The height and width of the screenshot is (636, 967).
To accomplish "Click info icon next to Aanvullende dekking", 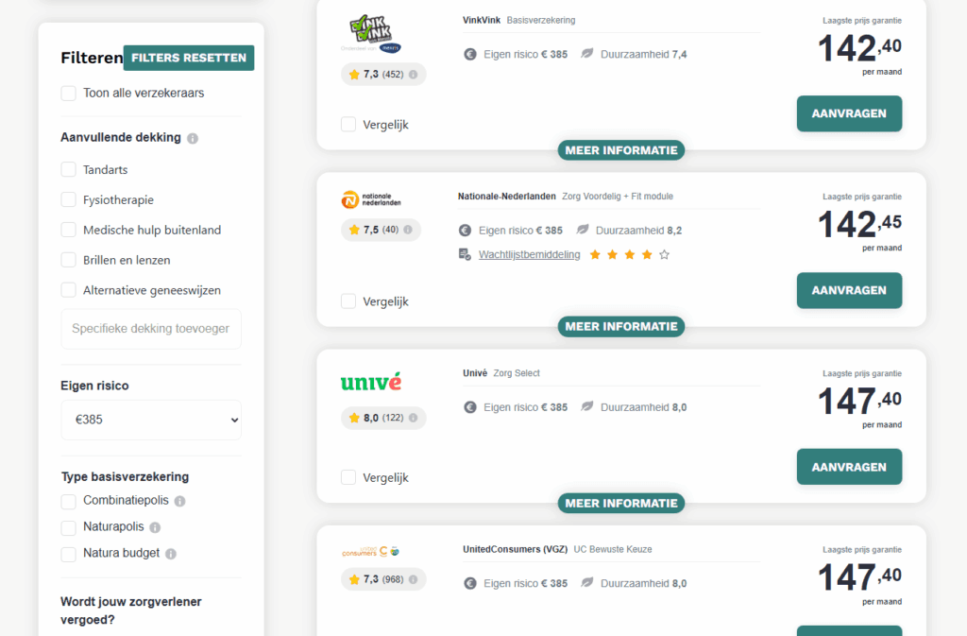I will pos(193,138).
